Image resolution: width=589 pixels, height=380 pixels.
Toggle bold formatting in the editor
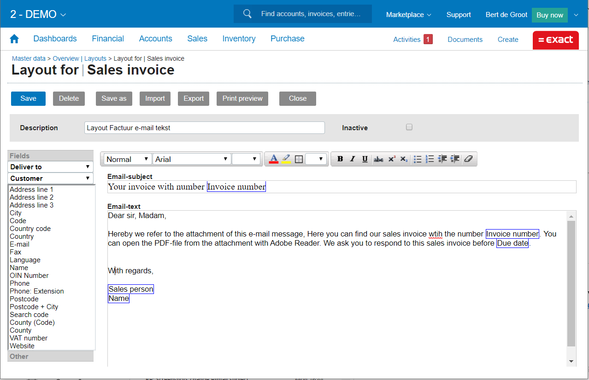tap(340, 159)
